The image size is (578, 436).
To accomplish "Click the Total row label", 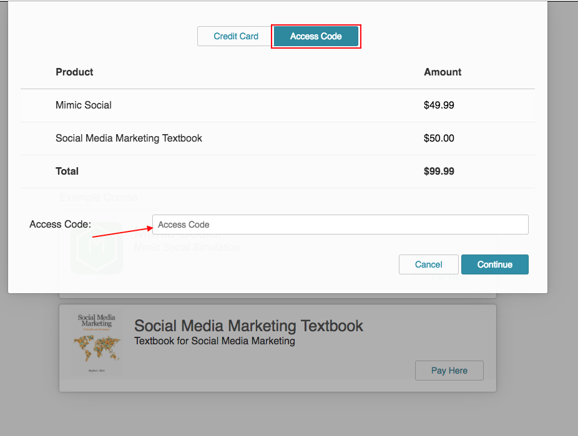I will 67,172.
